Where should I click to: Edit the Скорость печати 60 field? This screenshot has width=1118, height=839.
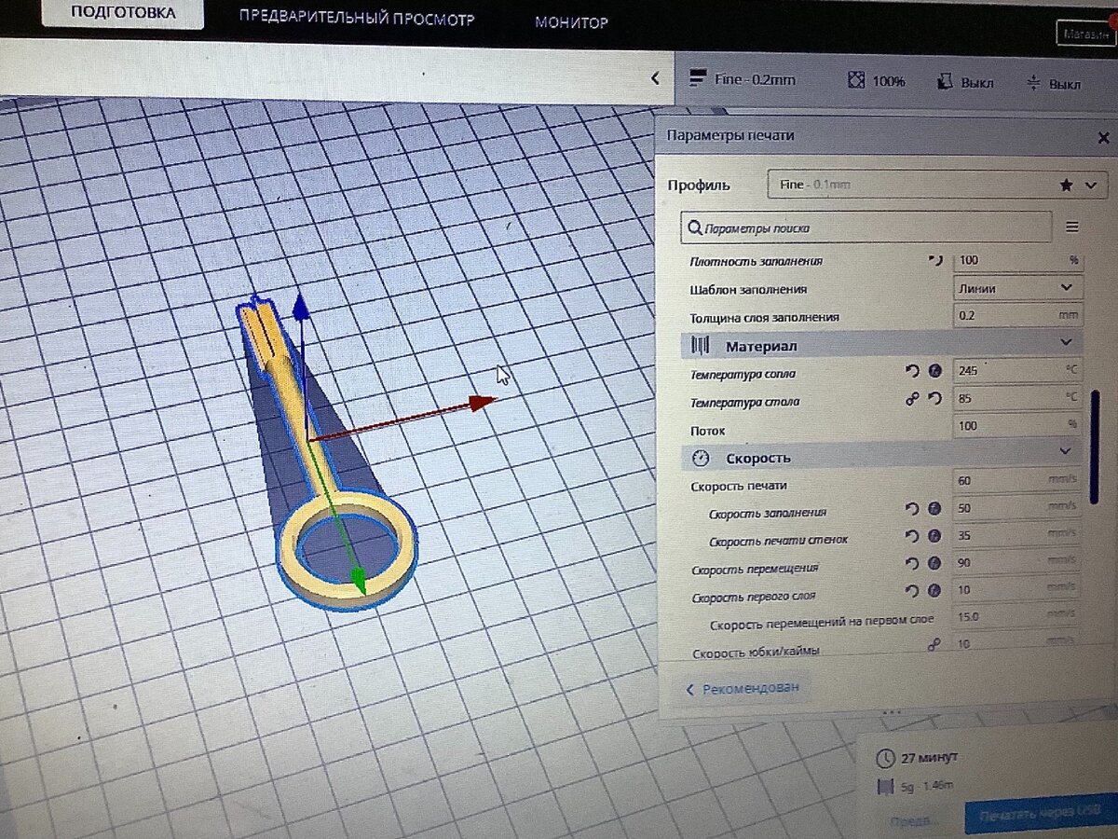1017,481
